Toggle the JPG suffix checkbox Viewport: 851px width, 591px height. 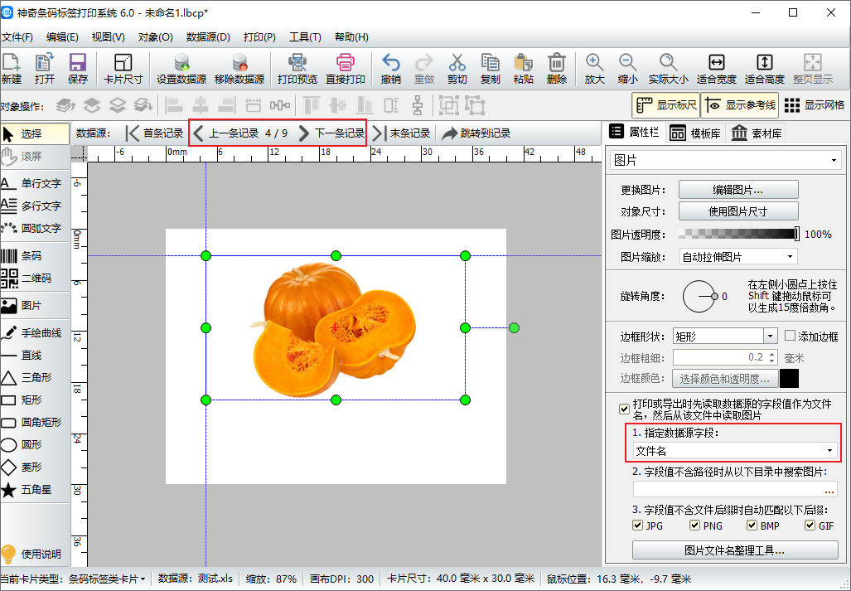pyautogui.click(x=637, y=526)
